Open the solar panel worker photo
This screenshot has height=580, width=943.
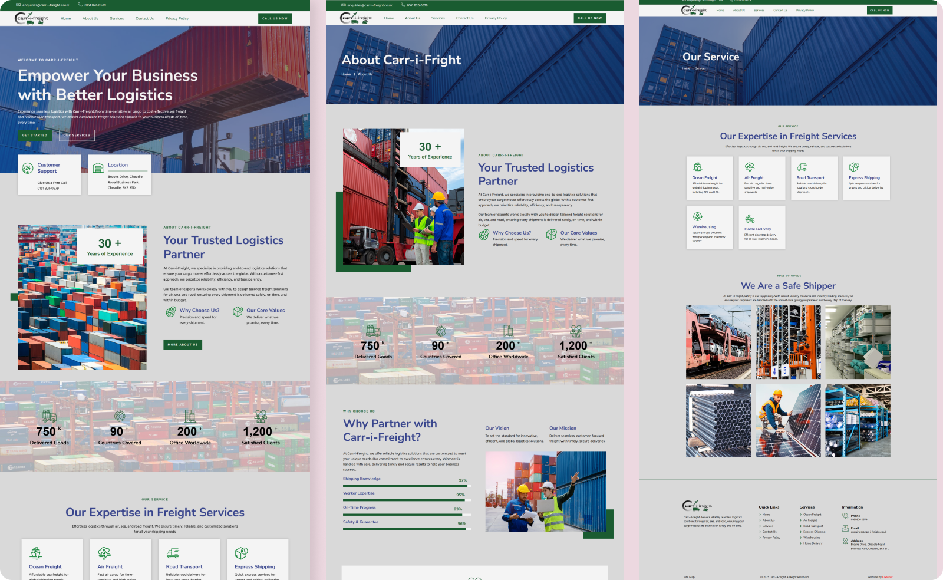click(788, 421)
